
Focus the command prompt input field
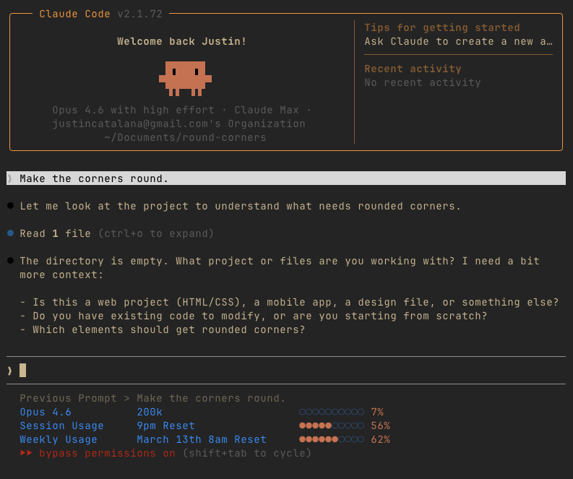[x=289, y=371]
